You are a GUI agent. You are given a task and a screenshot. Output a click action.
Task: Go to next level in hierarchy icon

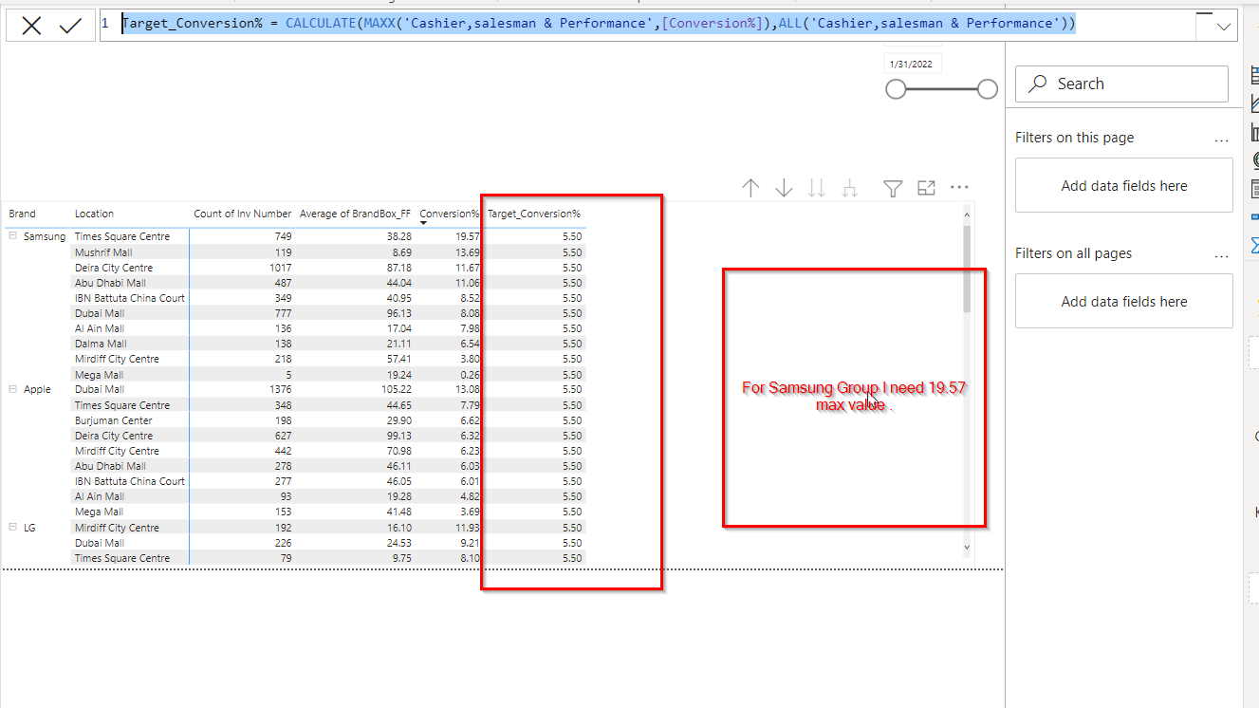click(x=817, y=188)
